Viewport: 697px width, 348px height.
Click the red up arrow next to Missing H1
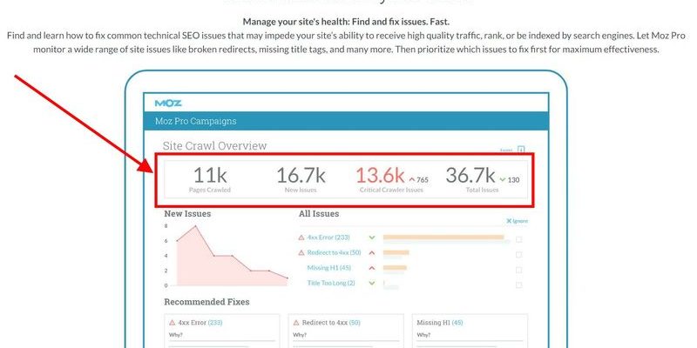point(372,268)
